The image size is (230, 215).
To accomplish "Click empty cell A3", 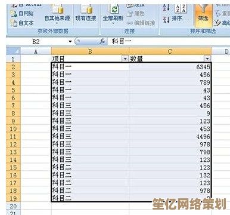I will 36,75.
